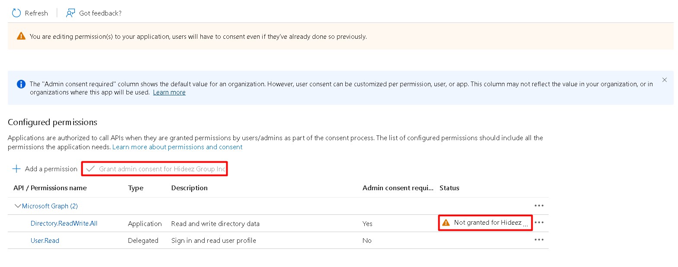Click the API / Permissions name column header
Viewport: 678px width, 267px height.
coord(50,188)
